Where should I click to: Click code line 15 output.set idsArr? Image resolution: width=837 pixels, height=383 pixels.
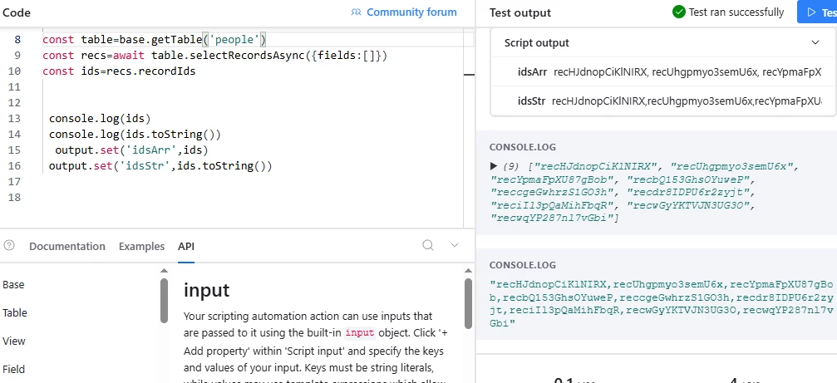click(131, 150)
